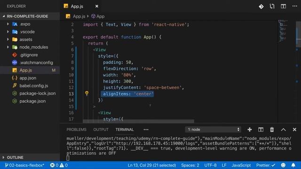Screen dimensions: 301x169
Task: Close the App.js editor tab
Action: (97, 6)
